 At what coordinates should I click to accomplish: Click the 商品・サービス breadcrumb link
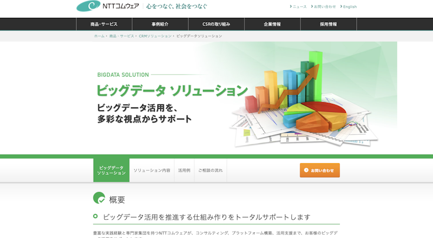121,36
